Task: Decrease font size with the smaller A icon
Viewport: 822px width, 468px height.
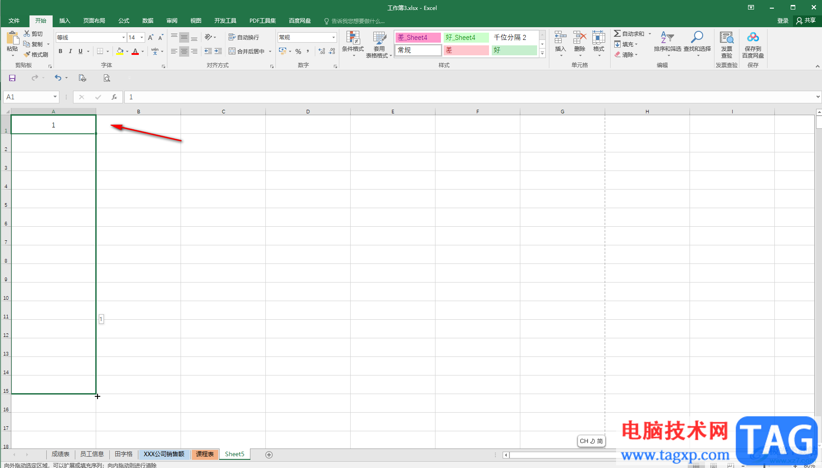Action: tap(161, 37)
